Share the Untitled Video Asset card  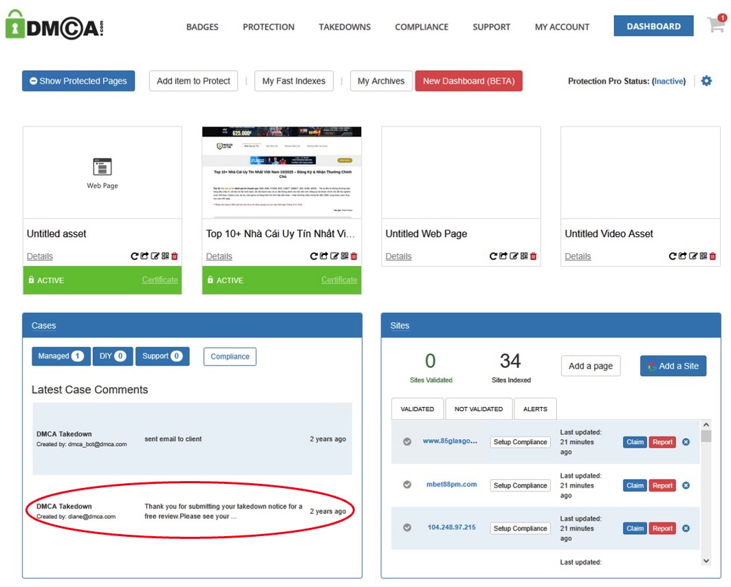pyautogui.click(x=683, y=256)
